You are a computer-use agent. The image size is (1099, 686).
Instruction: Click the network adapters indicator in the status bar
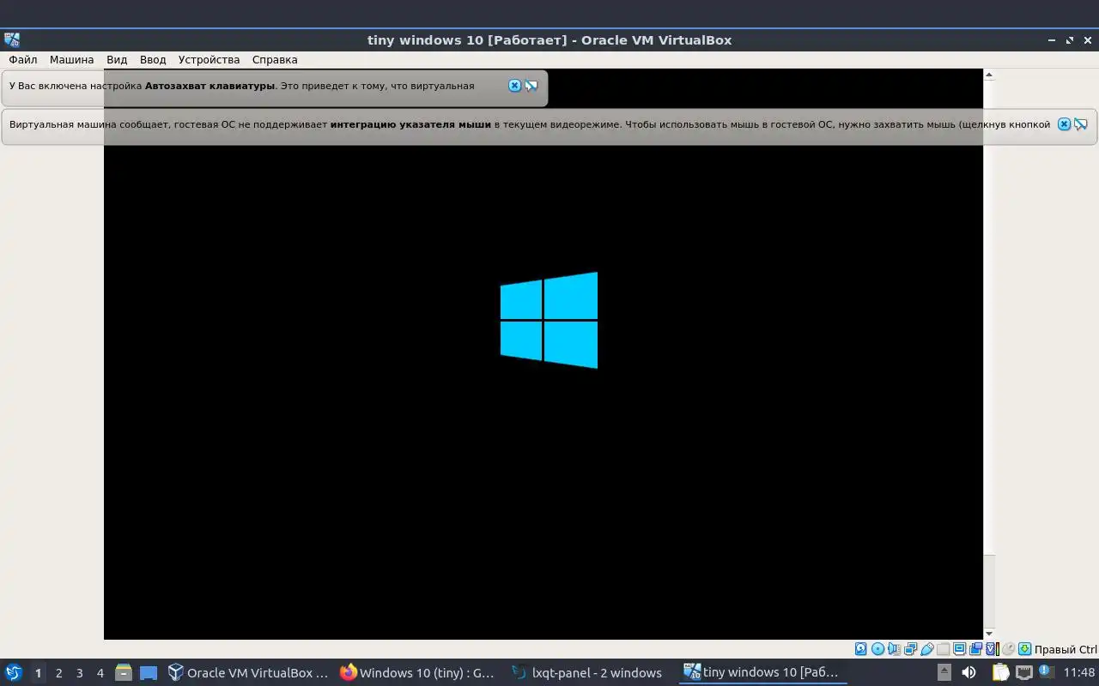click(910, 649)
